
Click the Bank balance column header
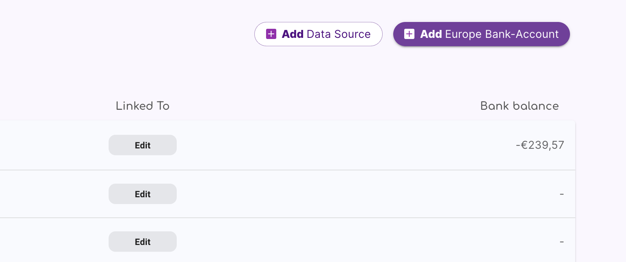(519, 106)
